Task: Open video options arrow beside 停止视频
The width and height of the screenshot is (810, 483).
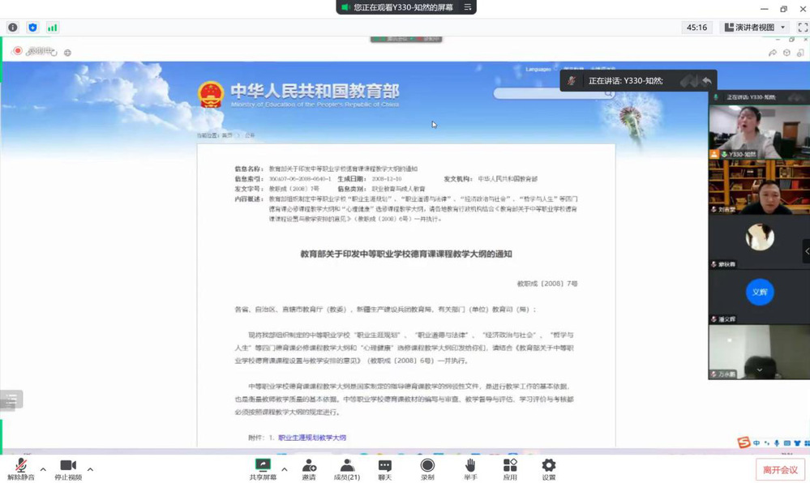Action: pyautogui.click(x=90, y=469)
